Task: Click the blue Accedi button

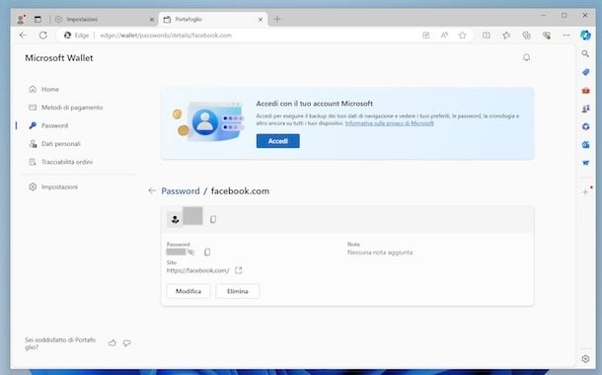Action: pos(278,141)
